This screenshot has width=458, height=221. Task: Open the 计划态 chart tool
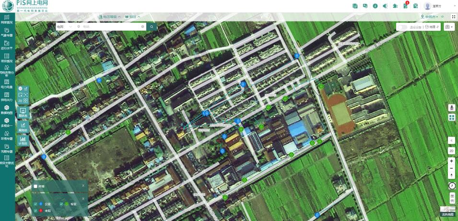(x=23, y=141)
